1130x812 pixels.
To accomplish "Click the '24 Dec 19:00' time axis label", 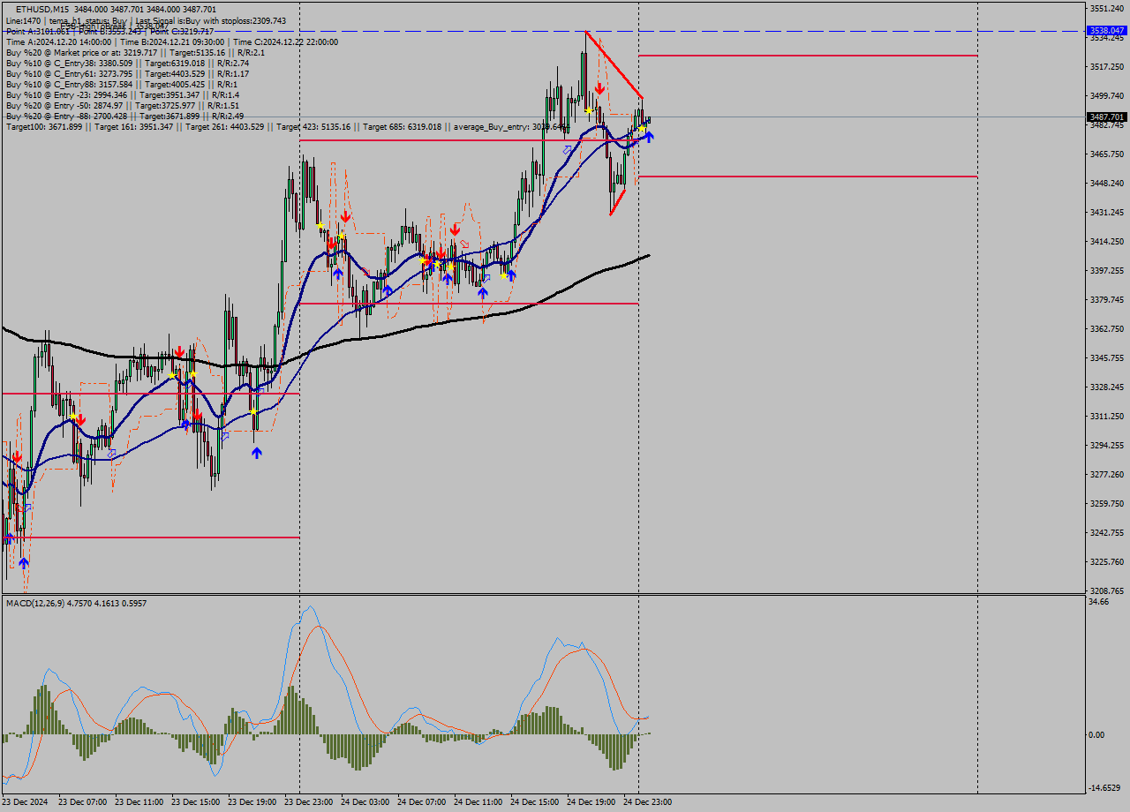I will point(591,802).
